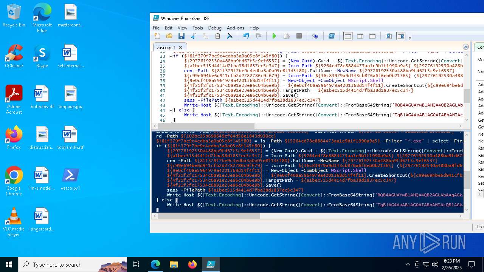The image size is (484, 272).
Task: Show the script pane on top
Action: click(348, 36)
